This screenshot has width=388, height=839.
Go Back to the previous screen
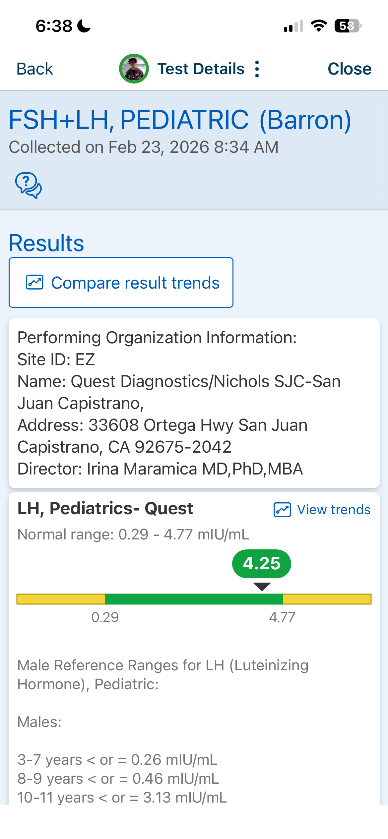tap(35, 69)
